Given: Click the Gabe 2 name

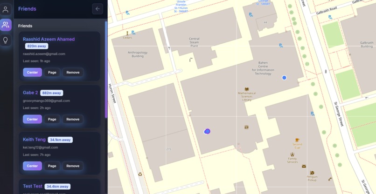Looking at the screenshot, I should (30, 93).
